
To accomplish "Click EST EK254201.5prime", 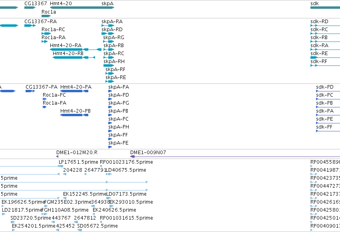I will point(34,226).
